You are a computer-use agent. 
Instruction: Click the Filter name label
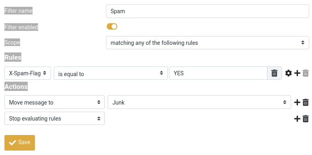pos(18,11)
